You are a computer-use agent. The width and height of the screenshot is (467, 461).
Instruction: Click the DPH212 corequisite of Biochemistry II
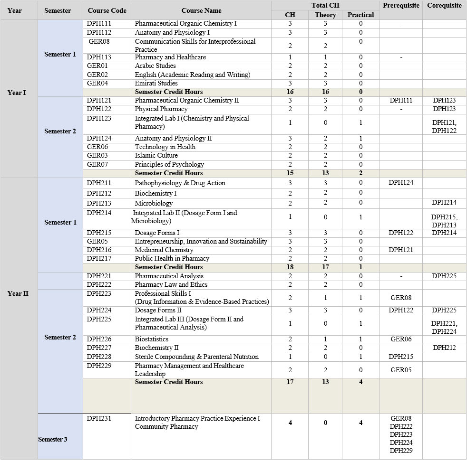click(444, 348)
